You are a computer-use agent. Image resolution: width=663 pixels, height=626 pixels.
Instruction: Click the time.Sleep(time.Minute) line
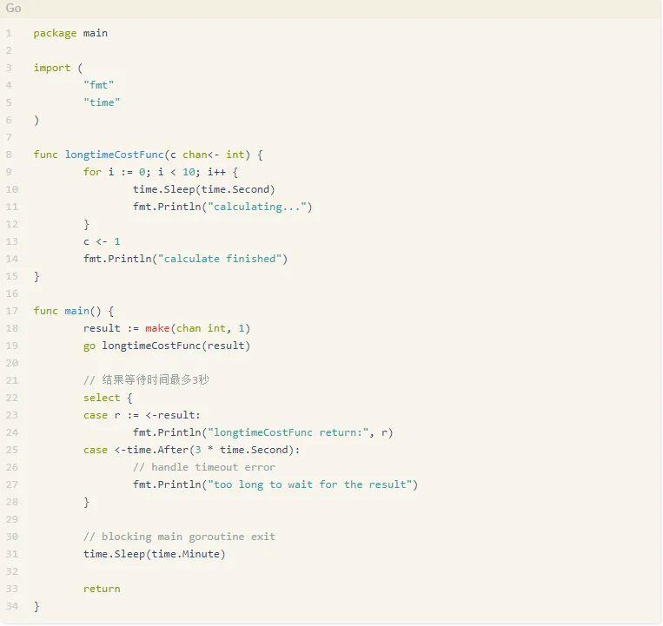pyautogui.click(x=155, y=554)
